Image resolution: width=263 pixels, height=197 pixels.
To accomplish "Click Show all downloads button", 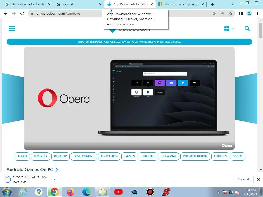I will pos(243,179).
